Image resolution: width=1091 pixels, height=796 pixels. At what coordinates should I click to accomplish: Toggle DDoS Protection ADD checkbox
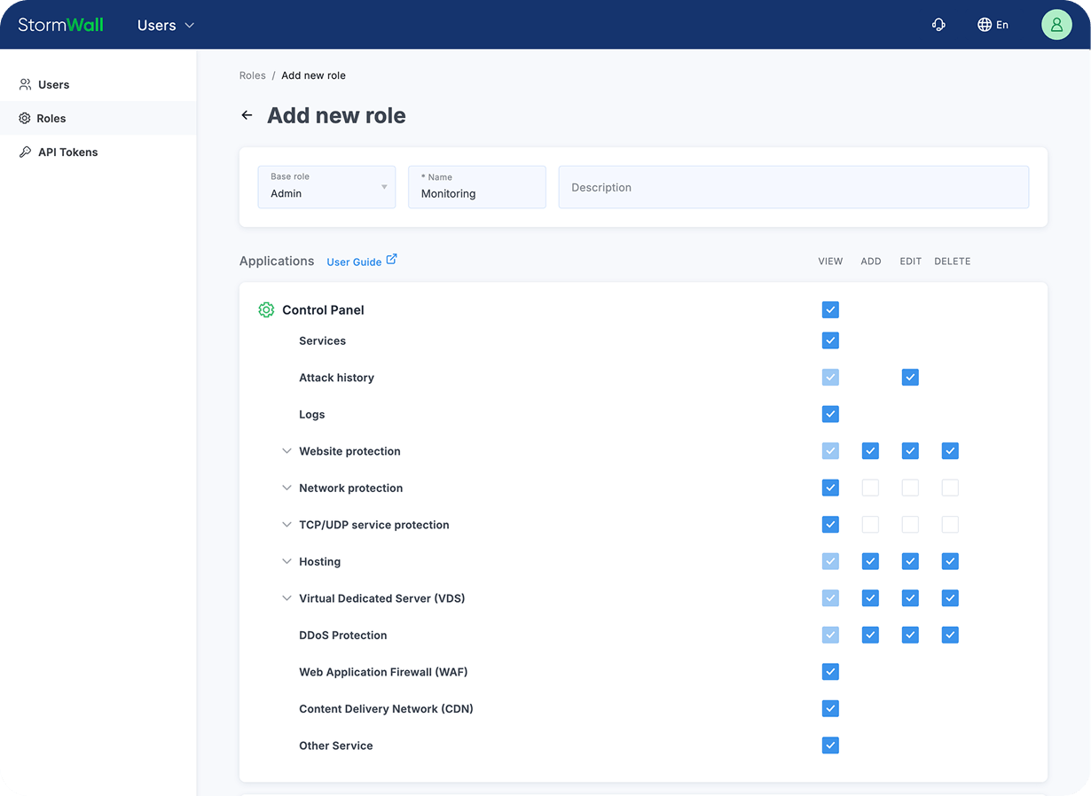(x=870, y=635)
